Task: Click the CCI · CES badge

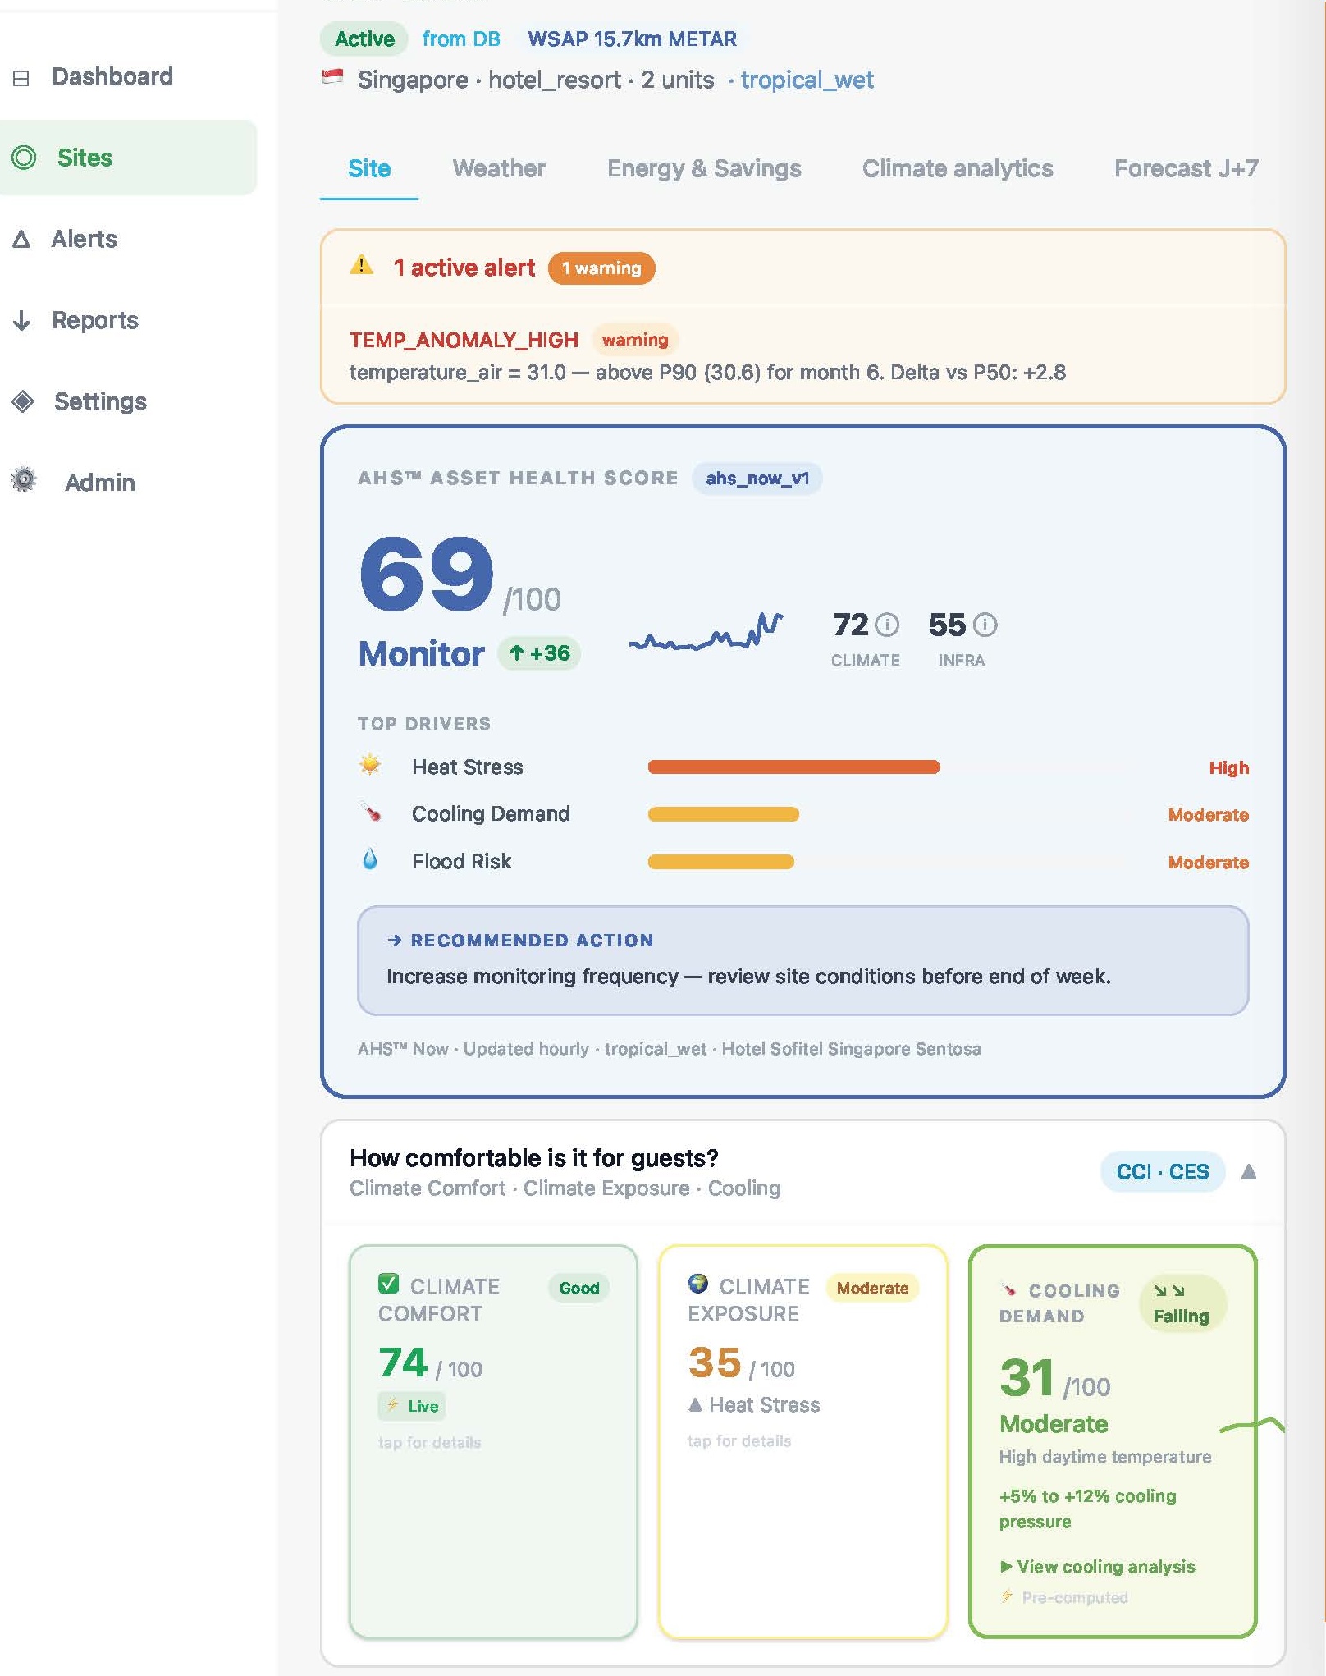Action: click(1163, 1171)
